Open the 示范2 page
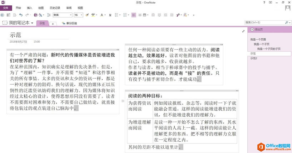292x153 pixels. [x=254, y=58]
